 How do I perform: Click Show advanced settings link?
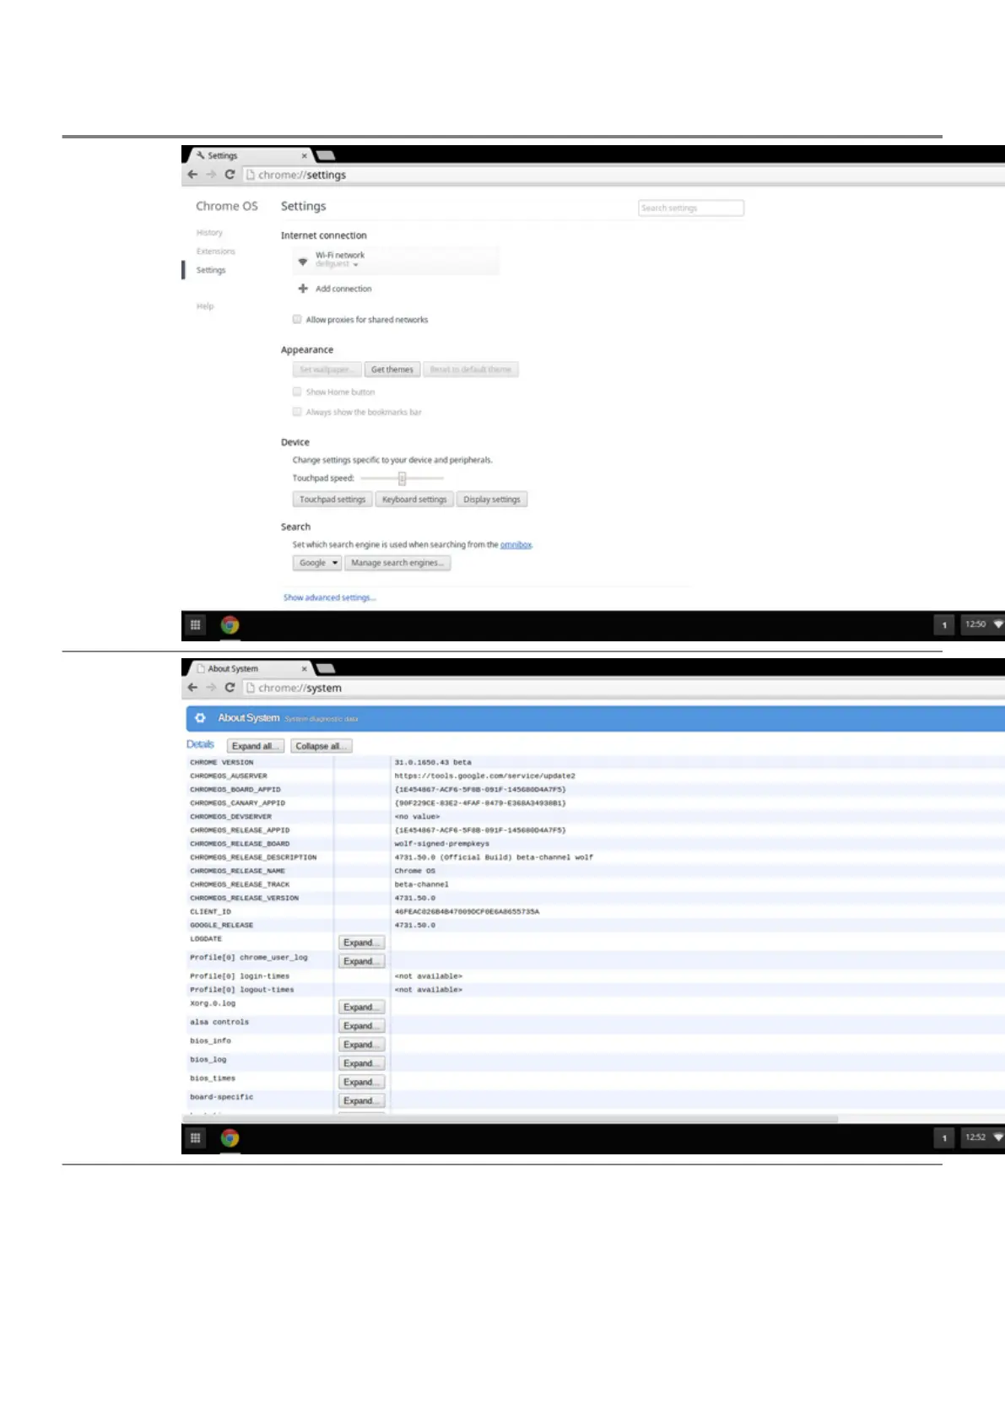click(329, 597)
